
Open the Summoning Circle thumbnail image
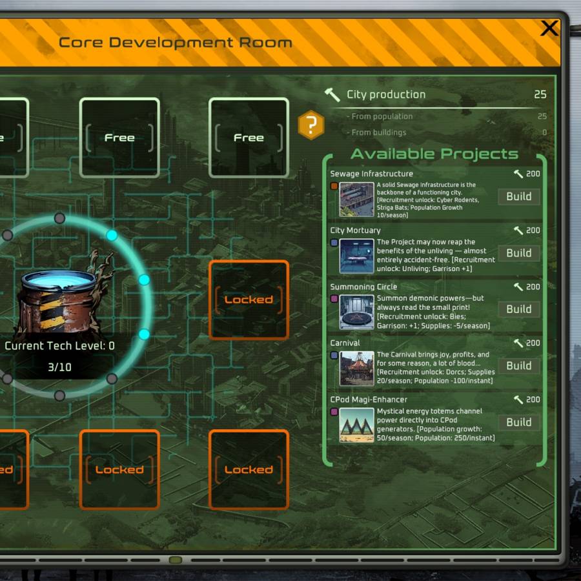(x=356, y=312)
